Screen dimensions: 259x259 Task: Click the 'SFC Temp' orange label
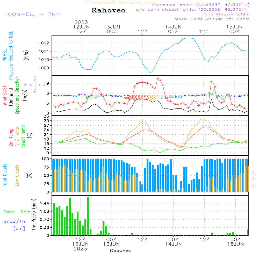pos(17,136)
